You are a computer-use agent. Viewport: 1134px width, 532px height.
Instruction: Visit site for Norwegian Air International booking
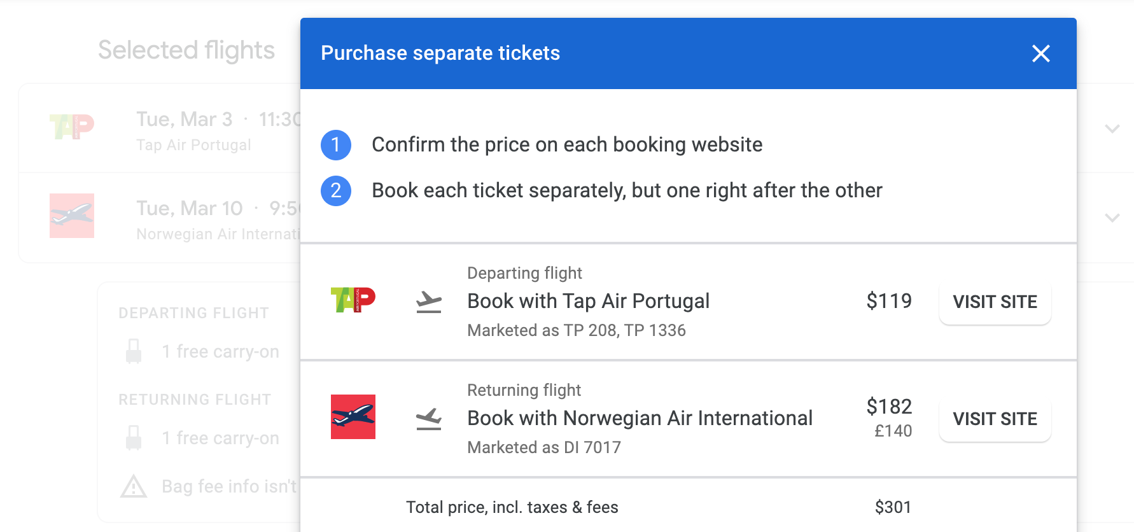pyautogui.click(x=995, y=419)
